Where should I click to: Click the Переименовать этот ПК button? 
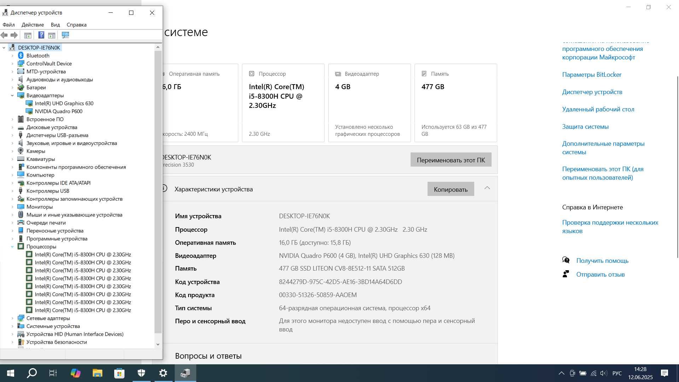[451, 160]
